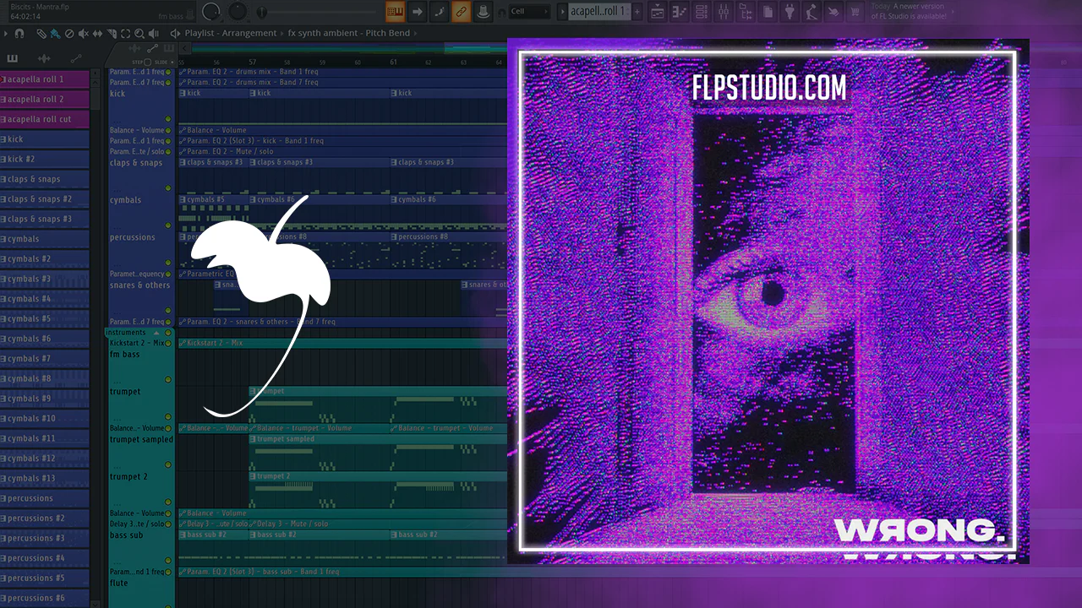The width and height of the screenshot is (1082, 608).
Task: Mute the claps & snaps track LED
Action: point(168,188)
